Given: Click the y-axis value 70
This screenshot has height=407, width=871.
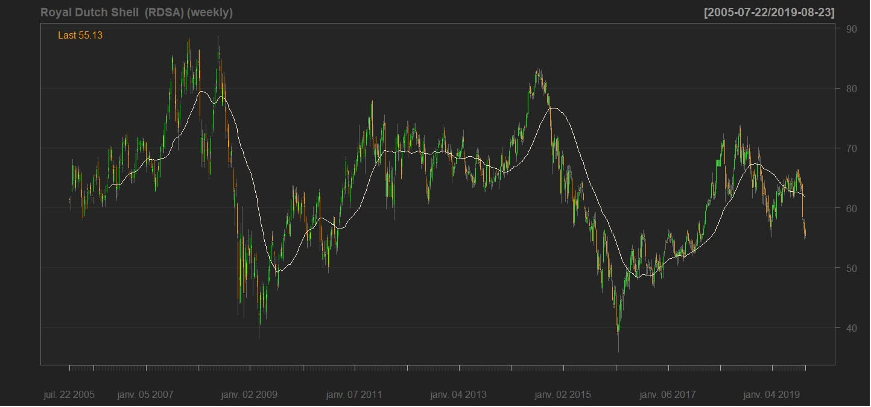Looking at the screenshot, I should [x=852, y=148].
